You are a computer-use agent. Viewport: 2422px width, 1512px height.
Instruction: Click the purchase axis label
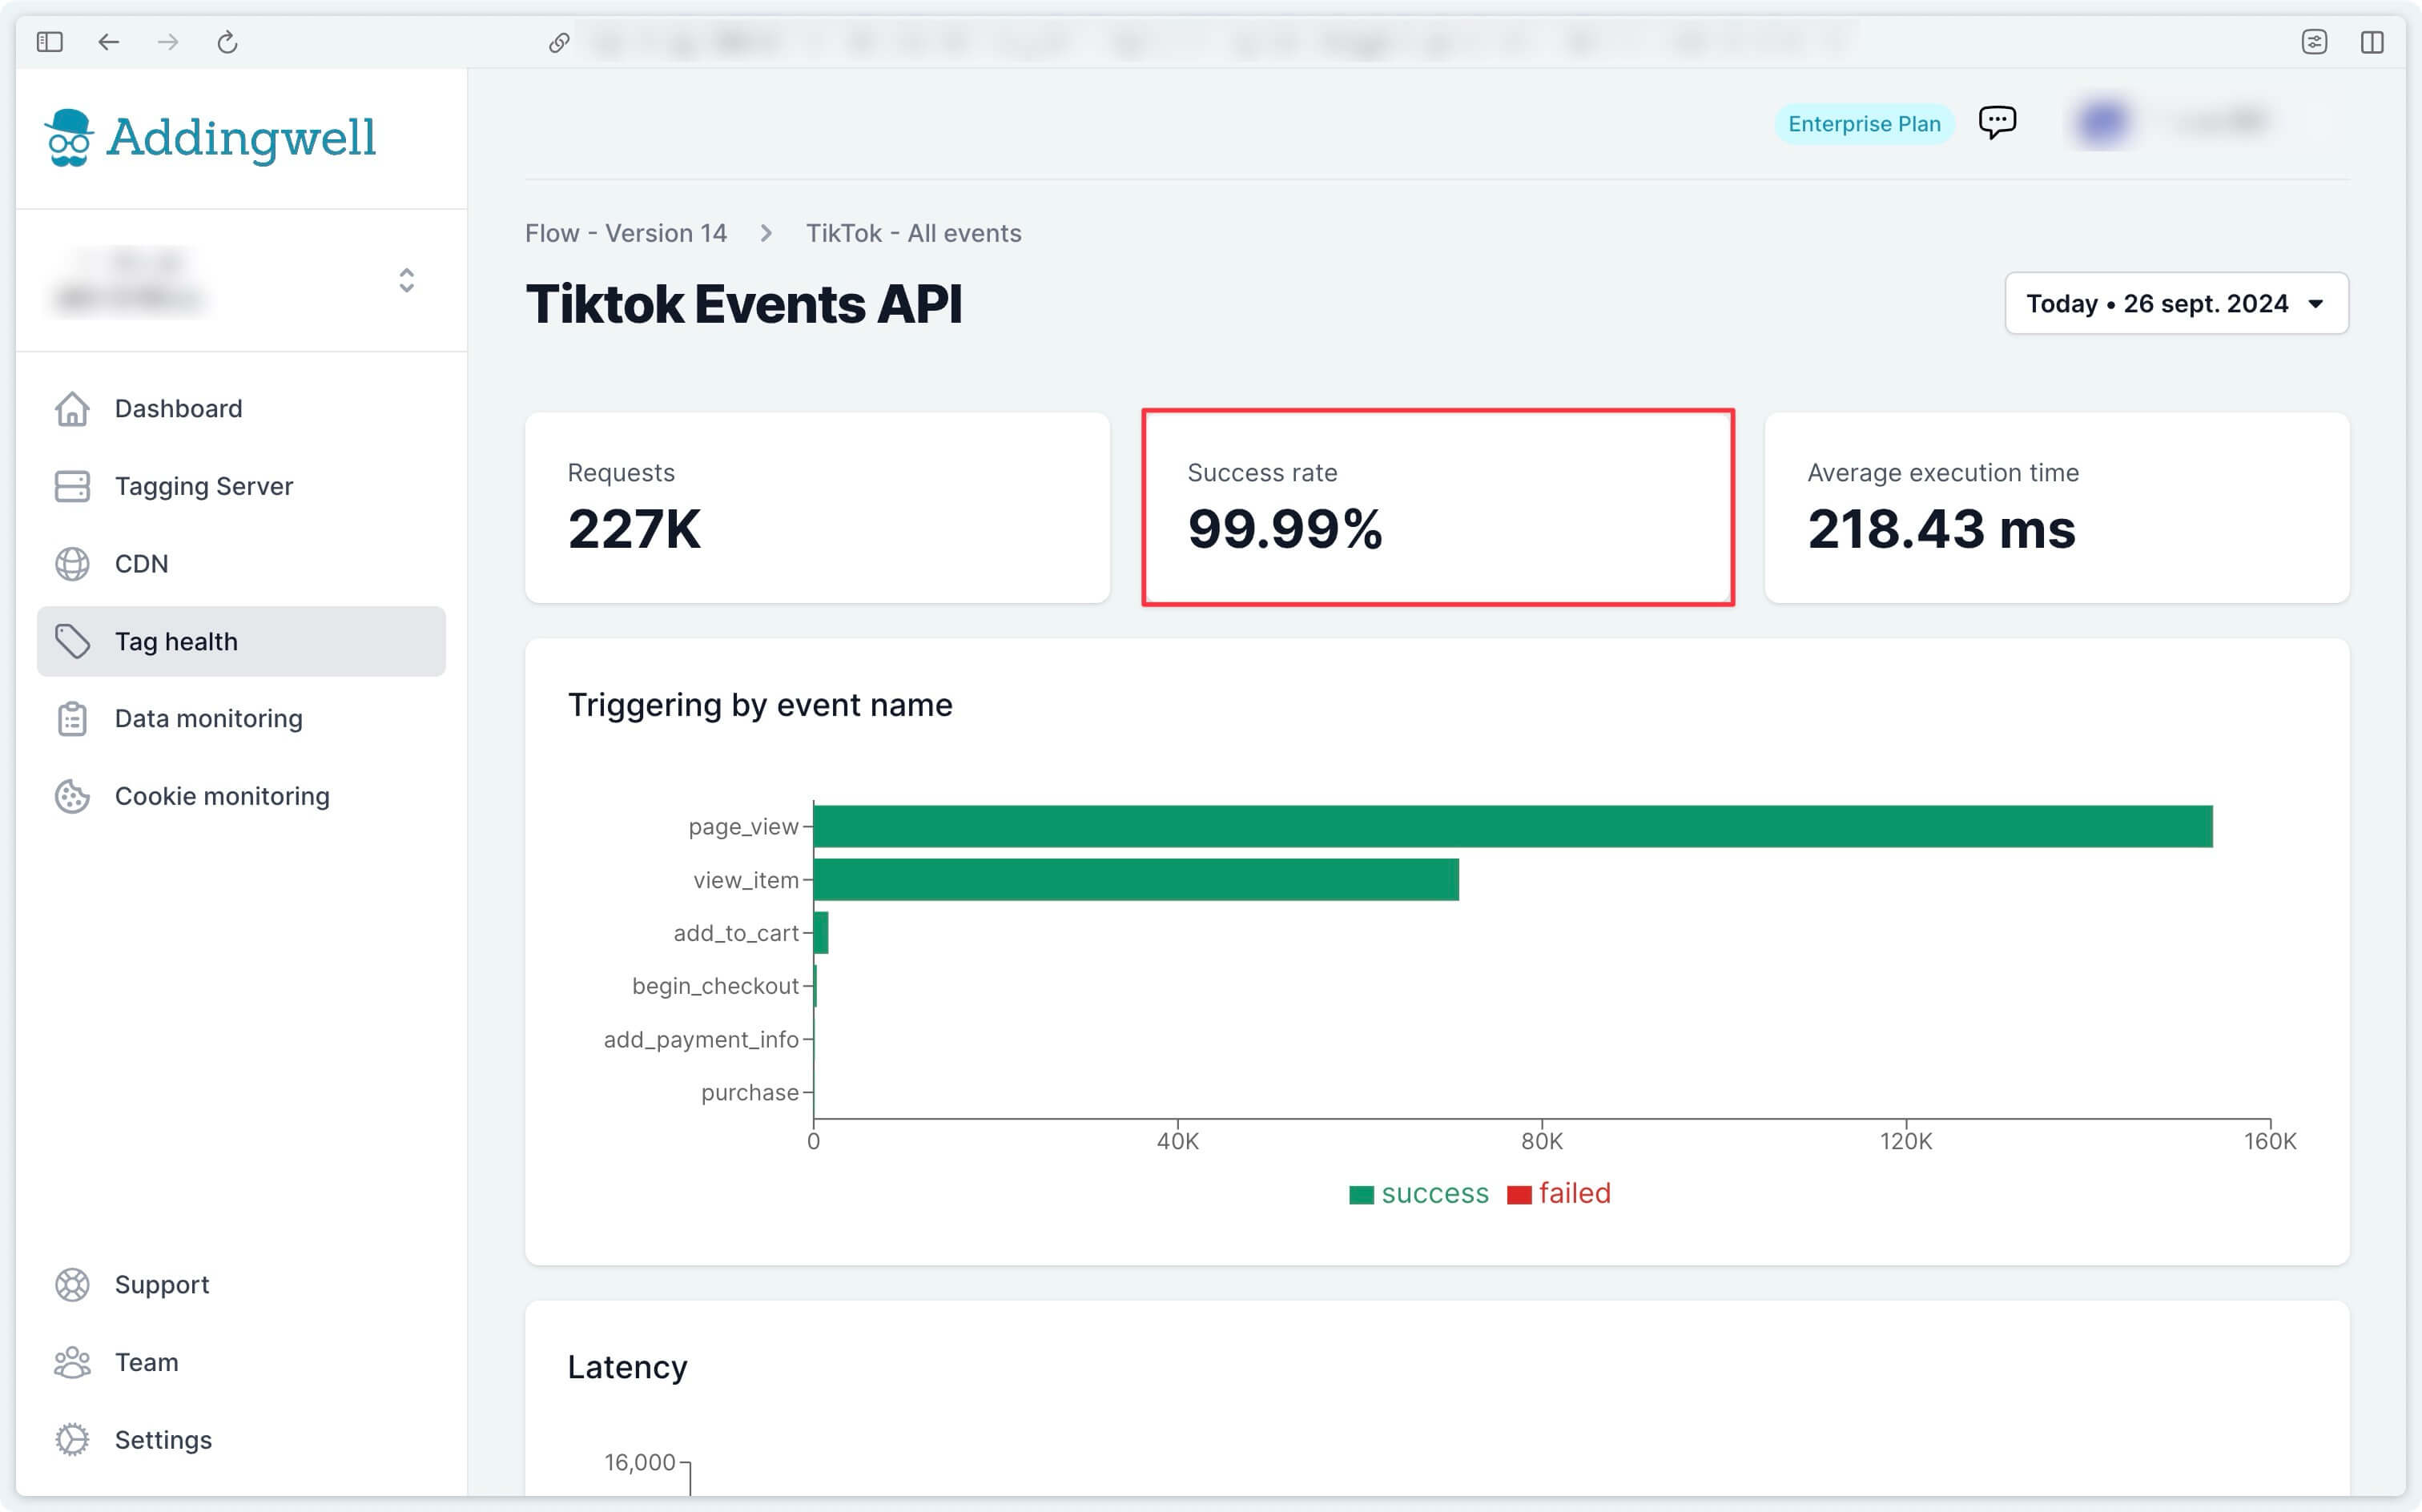[x=750, y=1093]
